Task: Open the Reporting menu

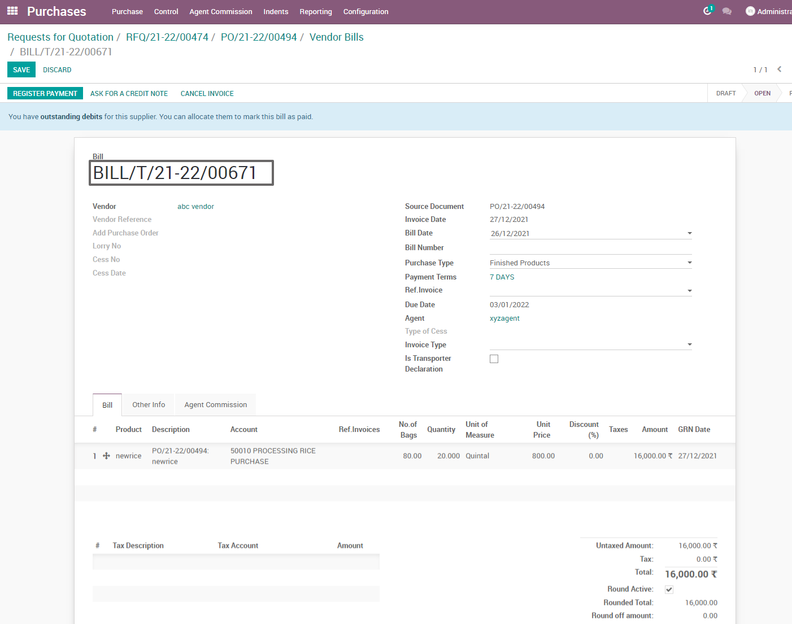Action: click(315, 11)
